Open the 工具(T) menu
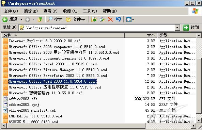This screenshot has width=202, height=130. click(x=90, y=11)
